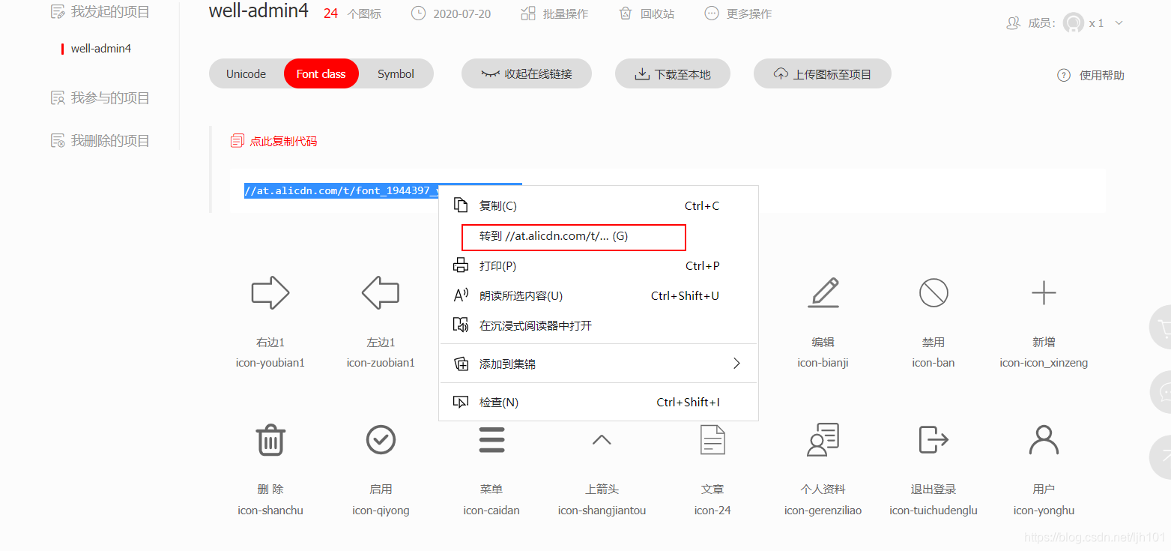Image resolution: width=1171 pixels, height=551 pixels.
Task: Switch to the Unicode tab
Action: 246,73
